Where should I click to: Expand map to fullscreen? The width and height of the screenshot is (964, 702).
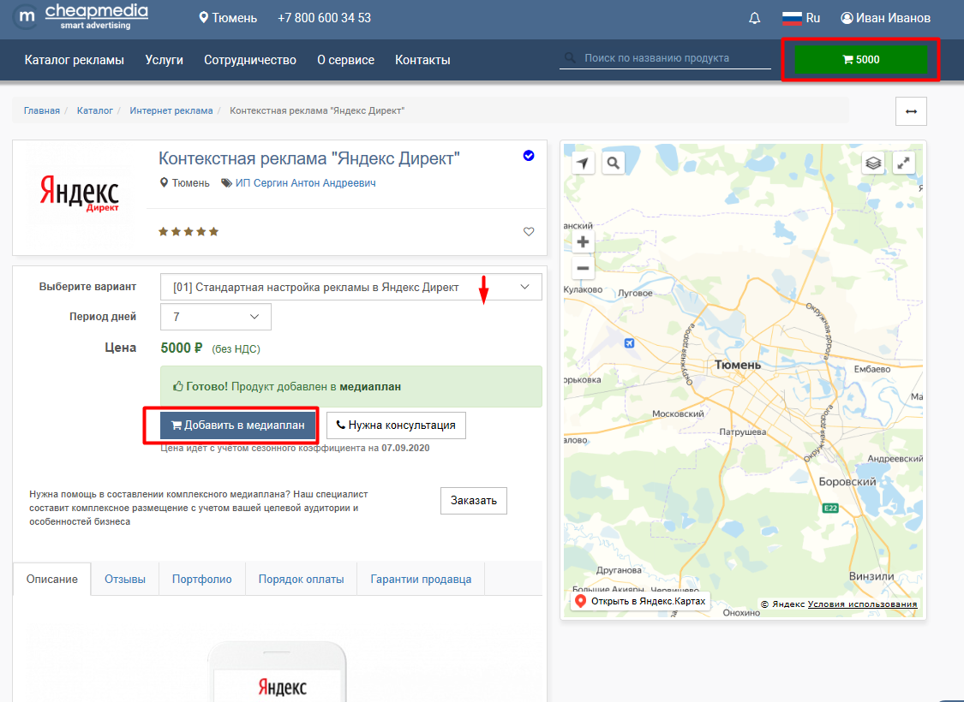(x=904, y=164)
